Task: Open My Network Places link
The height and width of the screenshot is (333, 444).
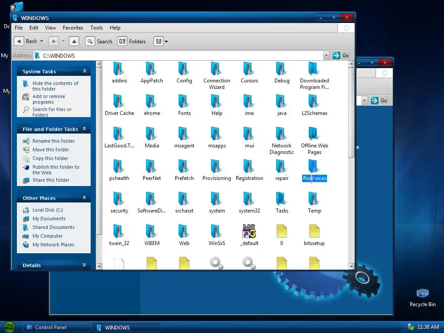Action: (53, 245)
